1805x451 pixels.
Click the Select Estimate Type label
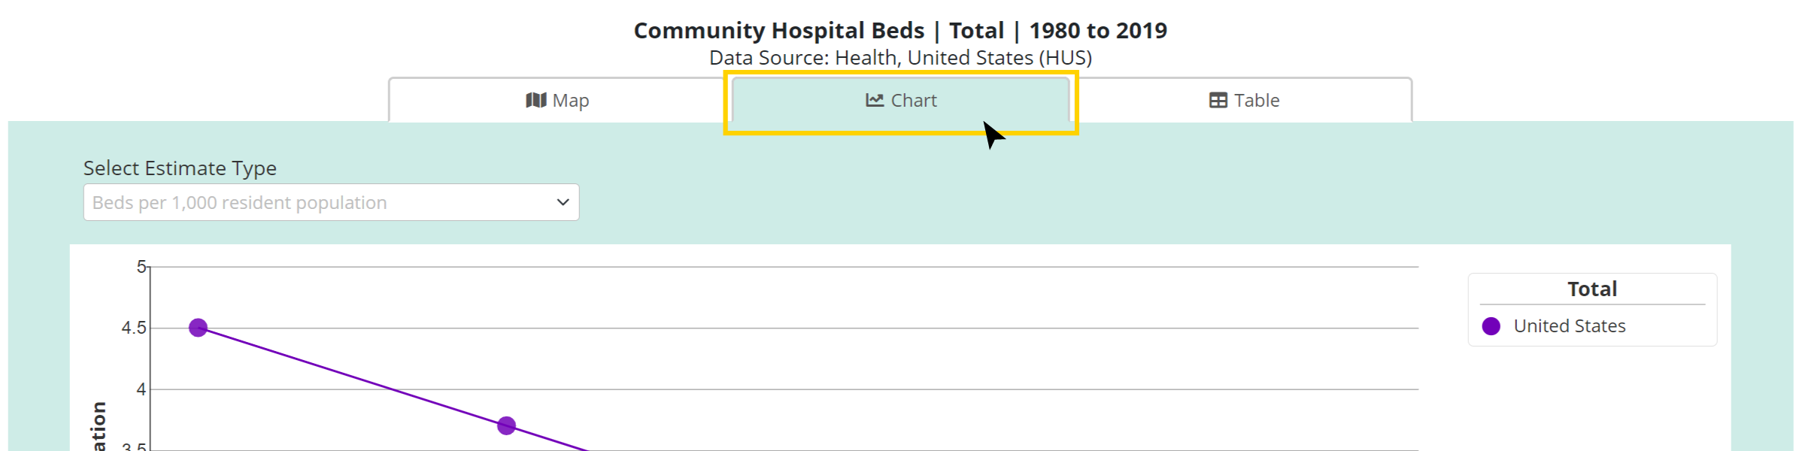[x=180, y=168]
